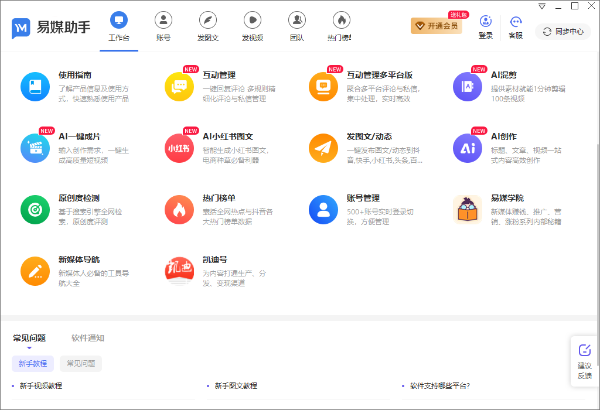
Task: Open the AI一键成片 clapperboard icon
Action: pyautogui.click(x=35, y=148)
